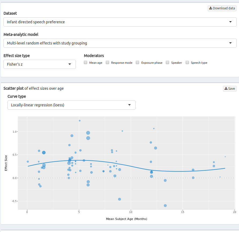This screenshot has width=239, height=232.
Task: Click the Download data icon
Action: point(211,8)
